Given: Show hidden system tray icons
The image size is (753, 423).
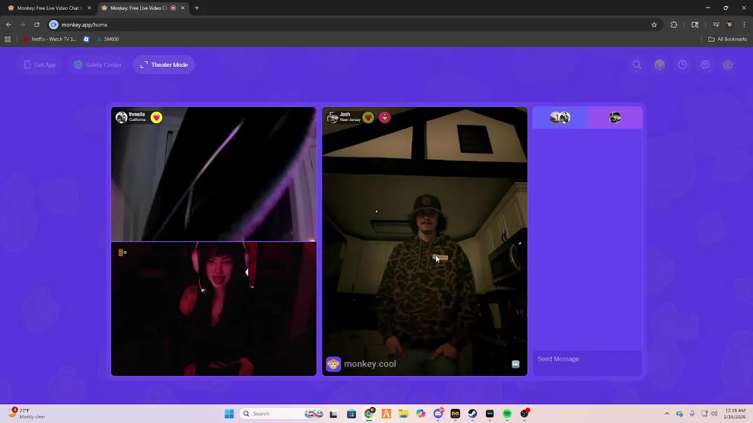Looking at the screenshot, I should point(667,414).
